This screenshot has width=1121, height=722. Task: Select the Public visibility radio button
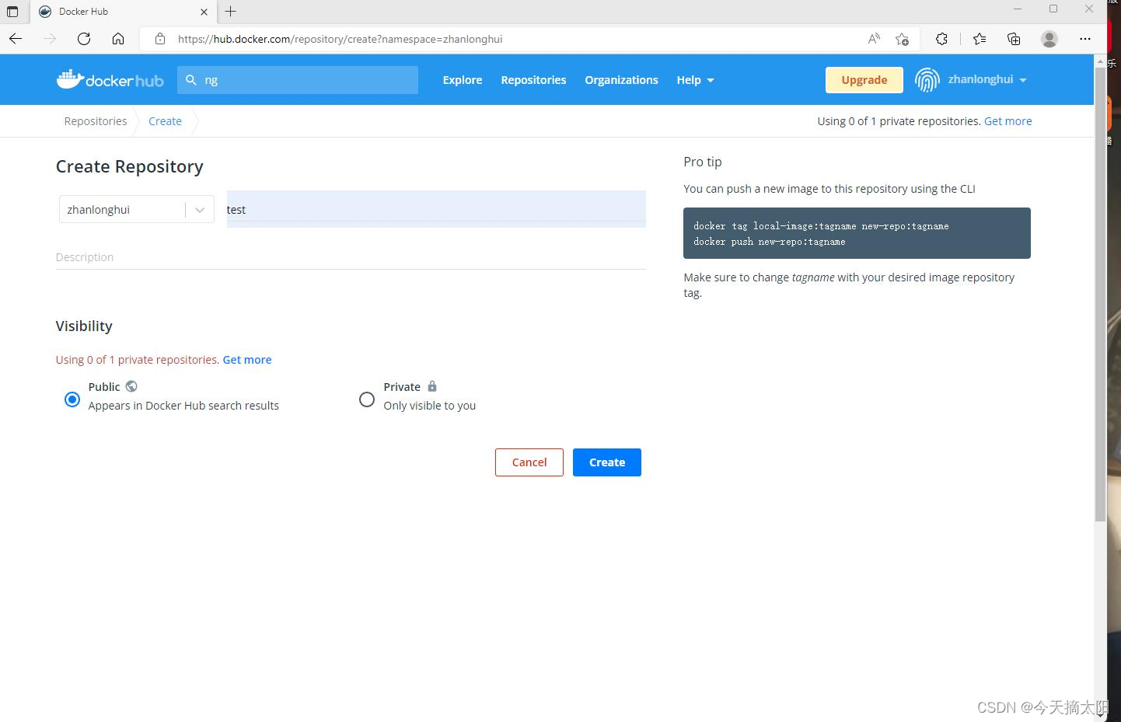(72, 399)
